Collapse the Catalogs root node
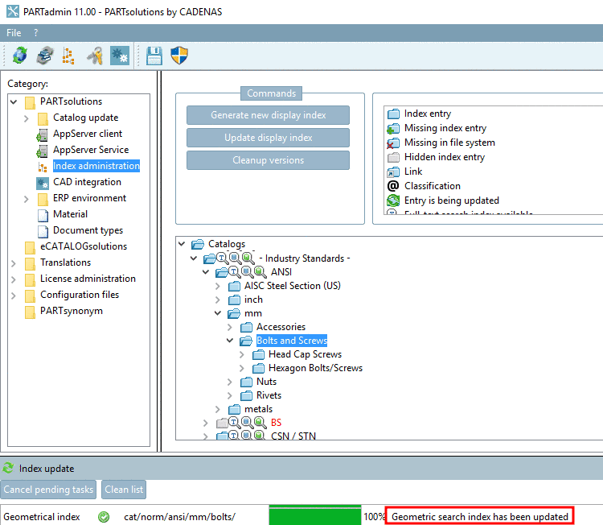The width and height of the screenshot is (603, 525). point(182,244)
